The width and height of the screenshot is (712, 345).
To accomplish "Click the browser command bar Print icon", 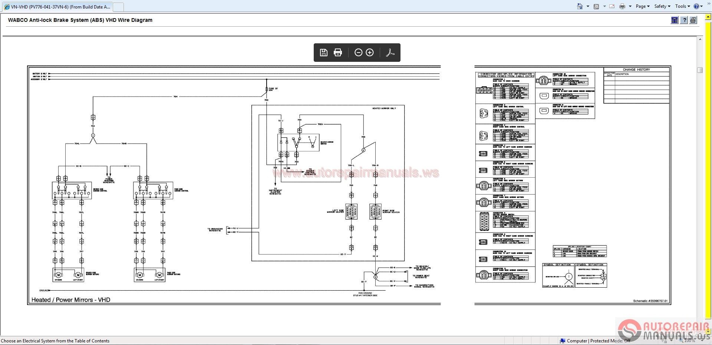I will click(x=622, y=6).
